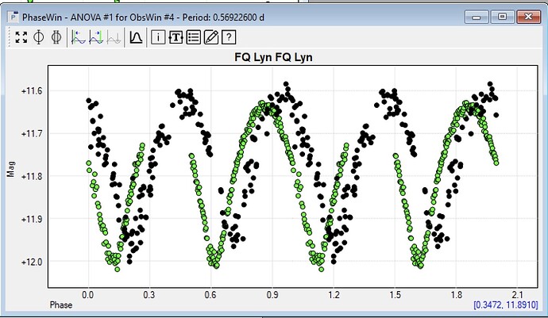Click the pencil edit toolbar icon
Screen dimensions: 548x318
[210, 37]
